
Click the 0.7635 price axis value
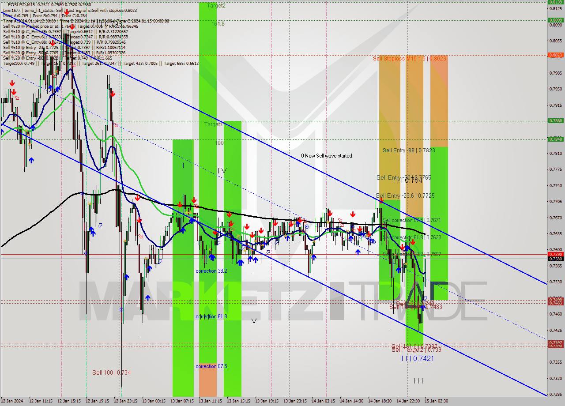556,234
